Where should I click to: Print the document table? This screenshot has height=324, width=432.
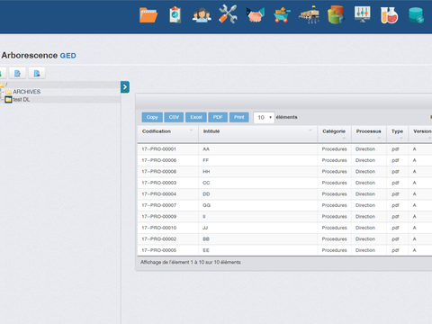(239, 117)
